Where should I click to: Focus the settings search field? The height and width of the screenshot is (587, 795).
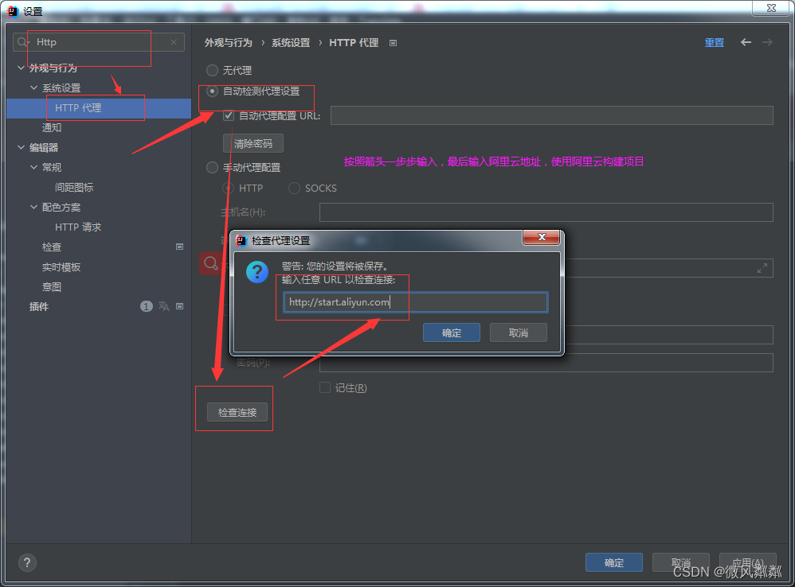(99, 42)
